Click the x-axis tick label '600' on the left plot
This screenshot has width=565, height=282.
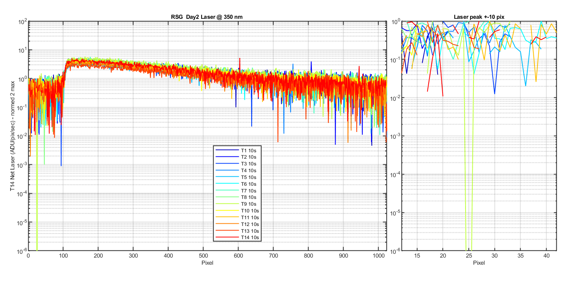238,256
